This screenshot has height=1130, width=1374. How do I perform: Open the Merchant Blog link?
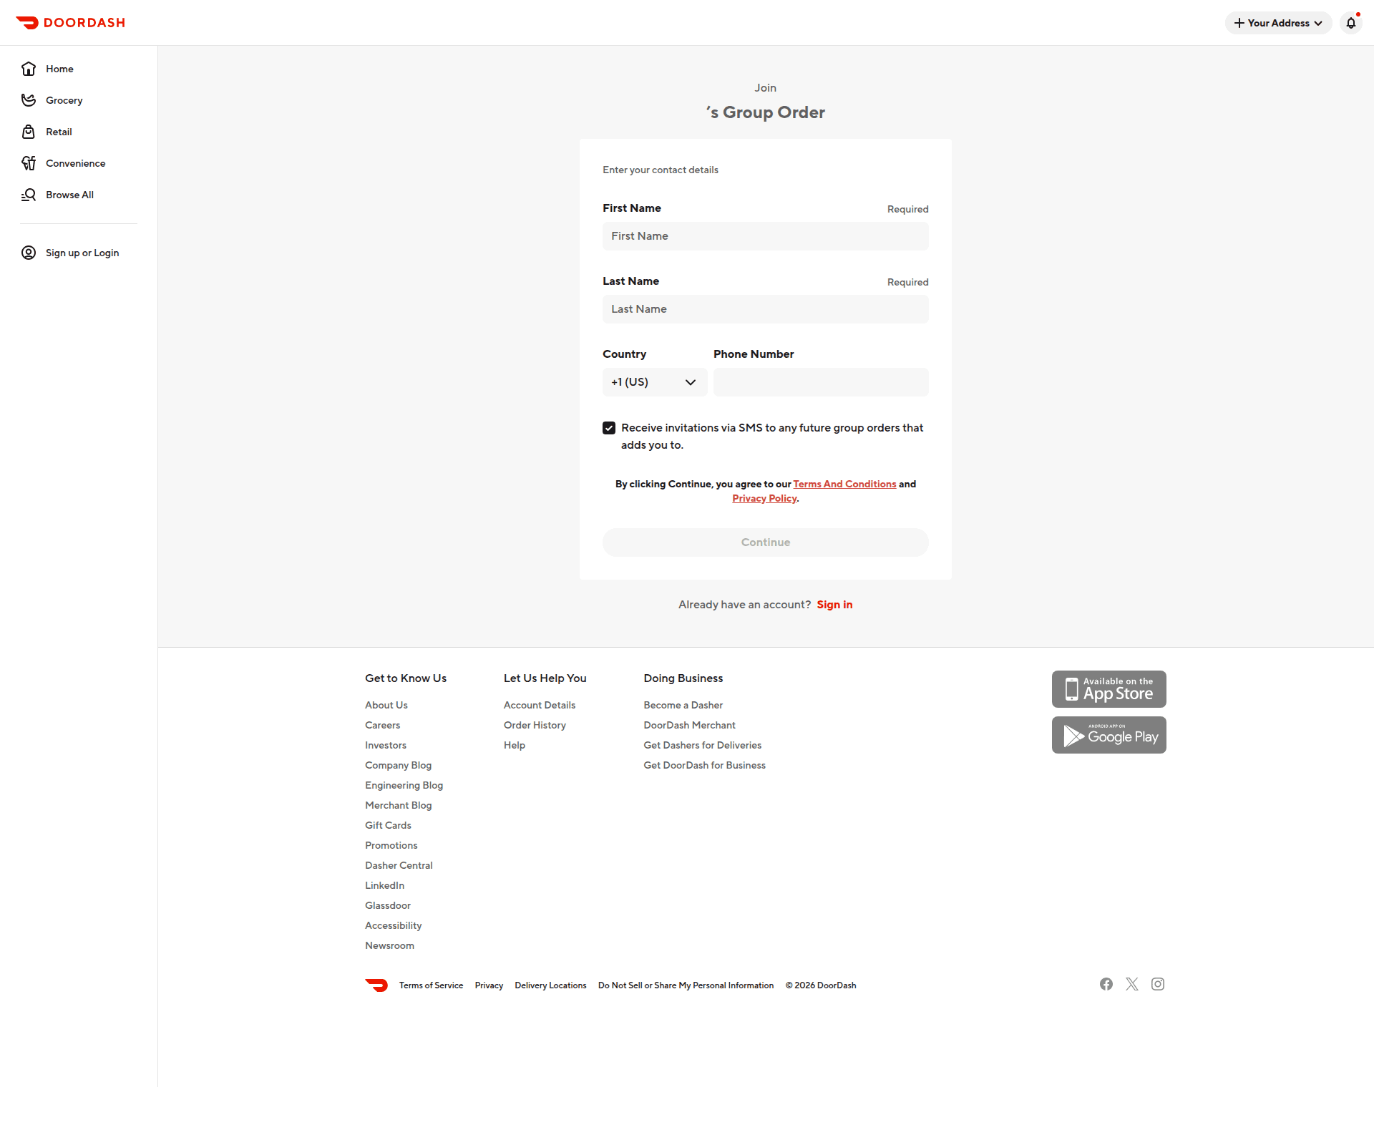(399, 805)
